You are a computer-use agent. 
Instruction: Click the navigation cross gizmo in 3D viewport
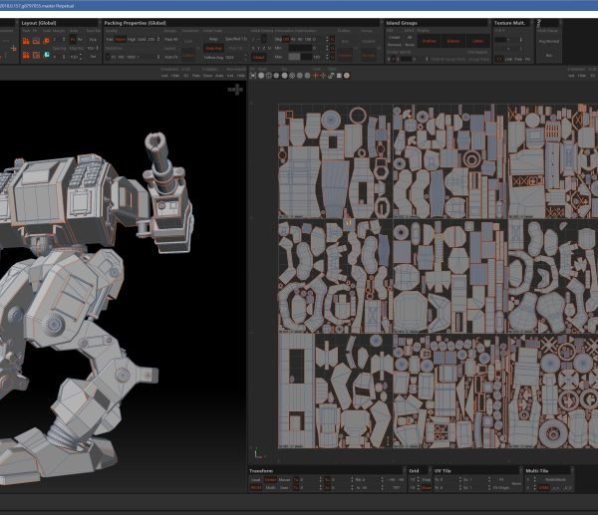click(x=235, y=90)
